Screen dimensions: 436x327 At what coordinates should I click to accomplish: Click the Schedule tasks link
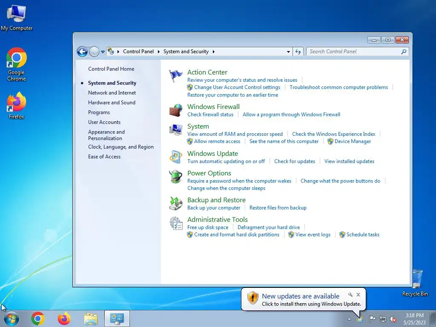(363, 235)
